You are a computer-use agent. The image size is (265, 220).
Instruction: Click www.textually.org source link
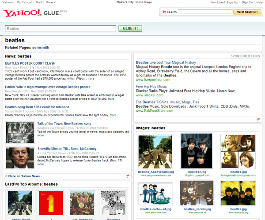pos(238,213)
